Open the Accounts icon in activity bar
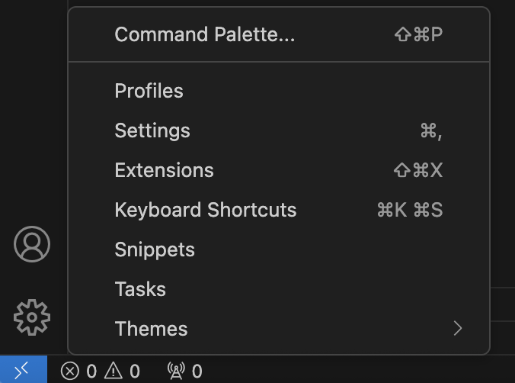Image resolution: width=515 pixels, height=383 pixels. [32, 245]
